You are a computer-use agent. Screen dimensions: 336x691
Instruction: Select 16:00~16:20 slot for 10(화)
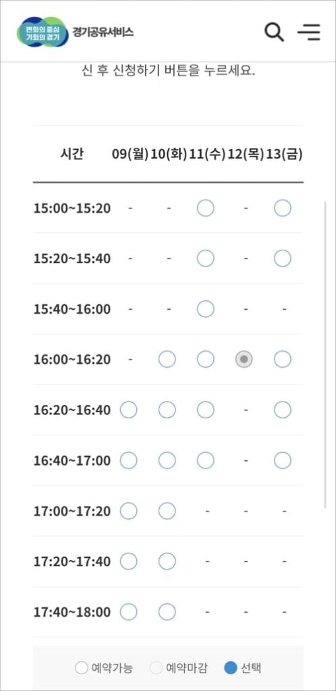click(x=167, y=360)
